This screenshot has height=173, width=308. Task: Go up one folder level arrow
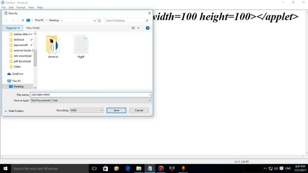23,20
